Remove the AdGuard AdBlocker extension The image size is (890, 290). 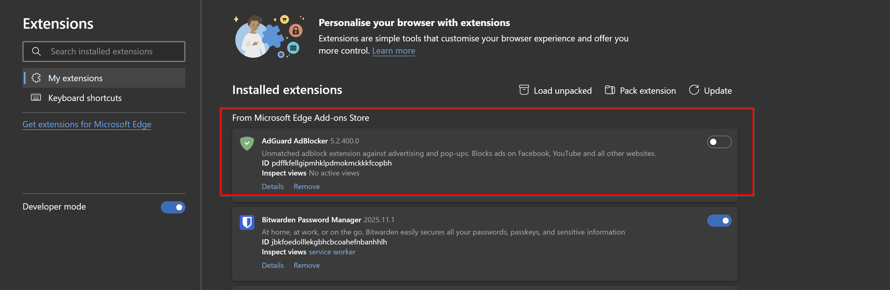[307, 186]
